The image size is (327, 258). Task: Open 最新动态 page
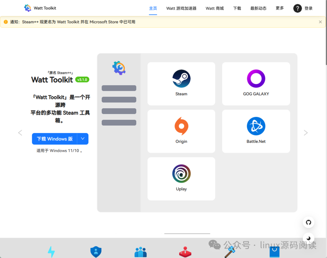pyautogui.click(x=258, y=8)
